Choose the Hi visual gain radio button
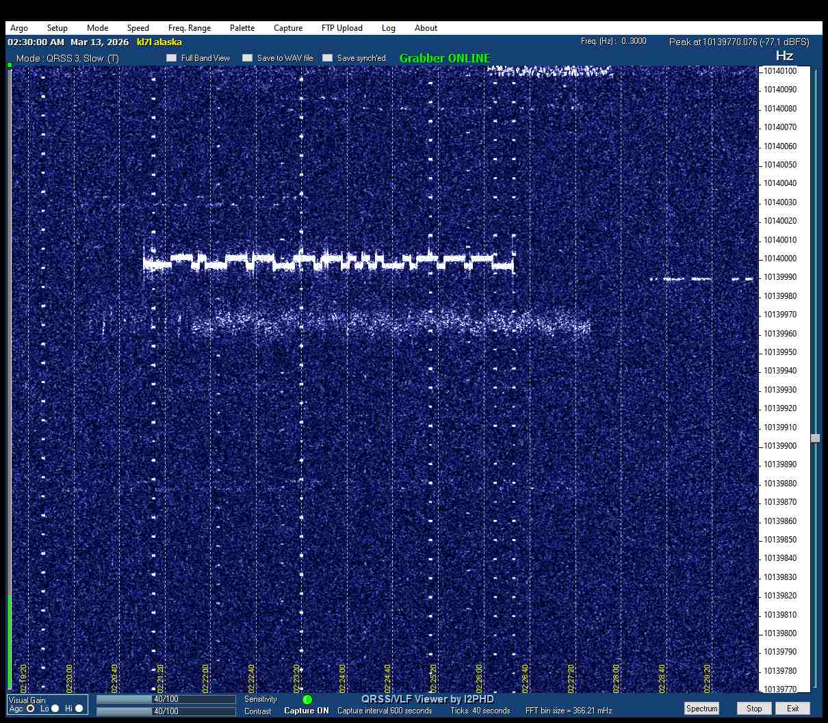This screenshot has height=723, width=828. pos(79,709)
